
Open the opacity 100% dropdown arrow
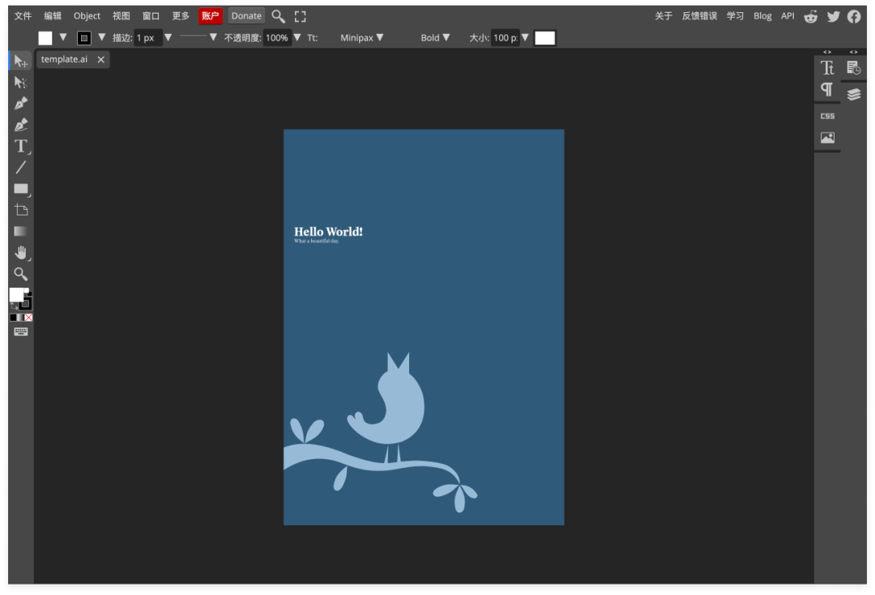[x=297, y=38]
